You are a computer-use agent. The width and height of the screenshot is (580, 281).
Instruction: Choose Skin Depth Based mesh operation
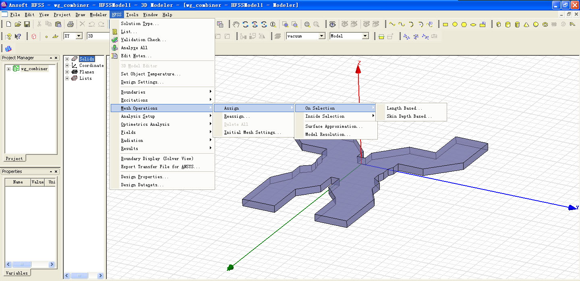click(x=411, y=116)
